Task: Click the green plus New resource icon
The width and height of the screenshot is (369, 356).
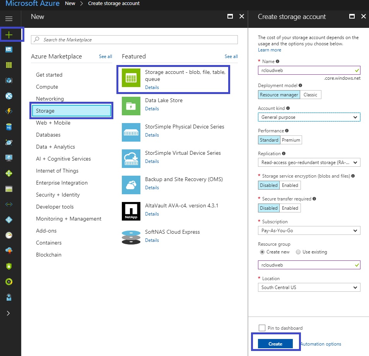Action: coord(9,35)
